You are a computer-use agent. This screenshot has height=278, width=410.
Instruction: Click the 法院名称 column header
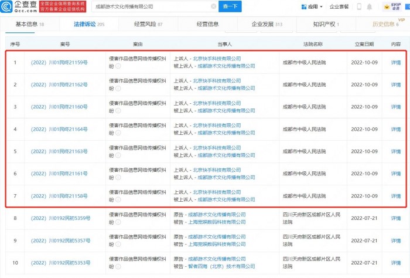pos(313,44)
